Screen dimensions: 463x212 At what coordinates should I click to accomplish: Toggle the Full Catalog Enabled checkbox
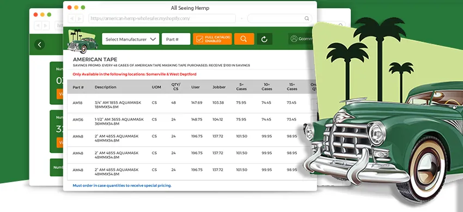click(x=199, y=39)
